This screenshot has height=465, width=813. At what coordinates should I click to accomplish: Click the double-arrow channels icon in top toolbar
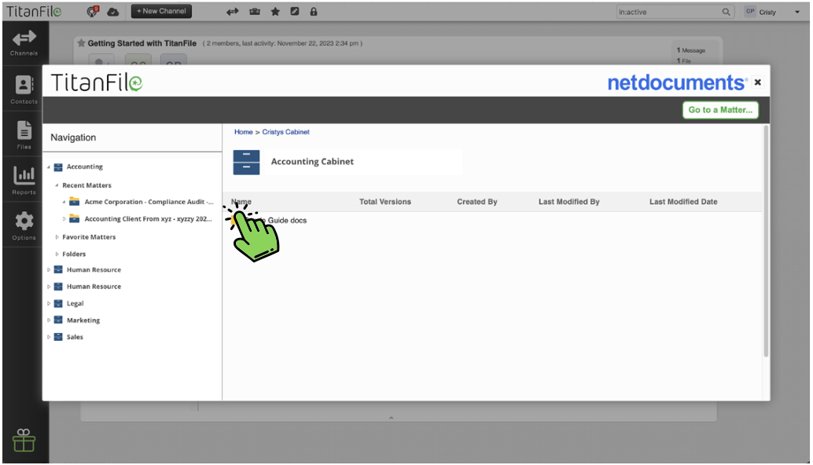click(232, 12)
